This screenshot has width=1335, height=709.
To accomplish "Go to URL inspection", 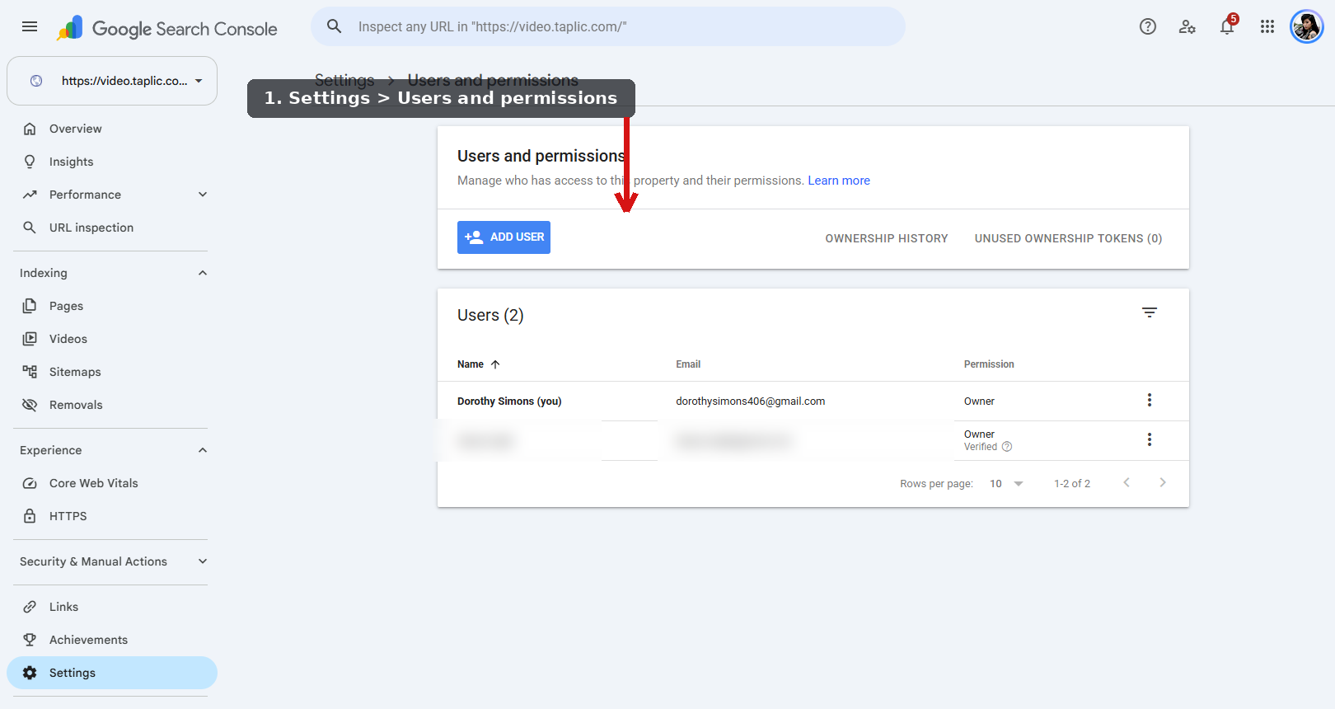I will [x=112, y=228].
